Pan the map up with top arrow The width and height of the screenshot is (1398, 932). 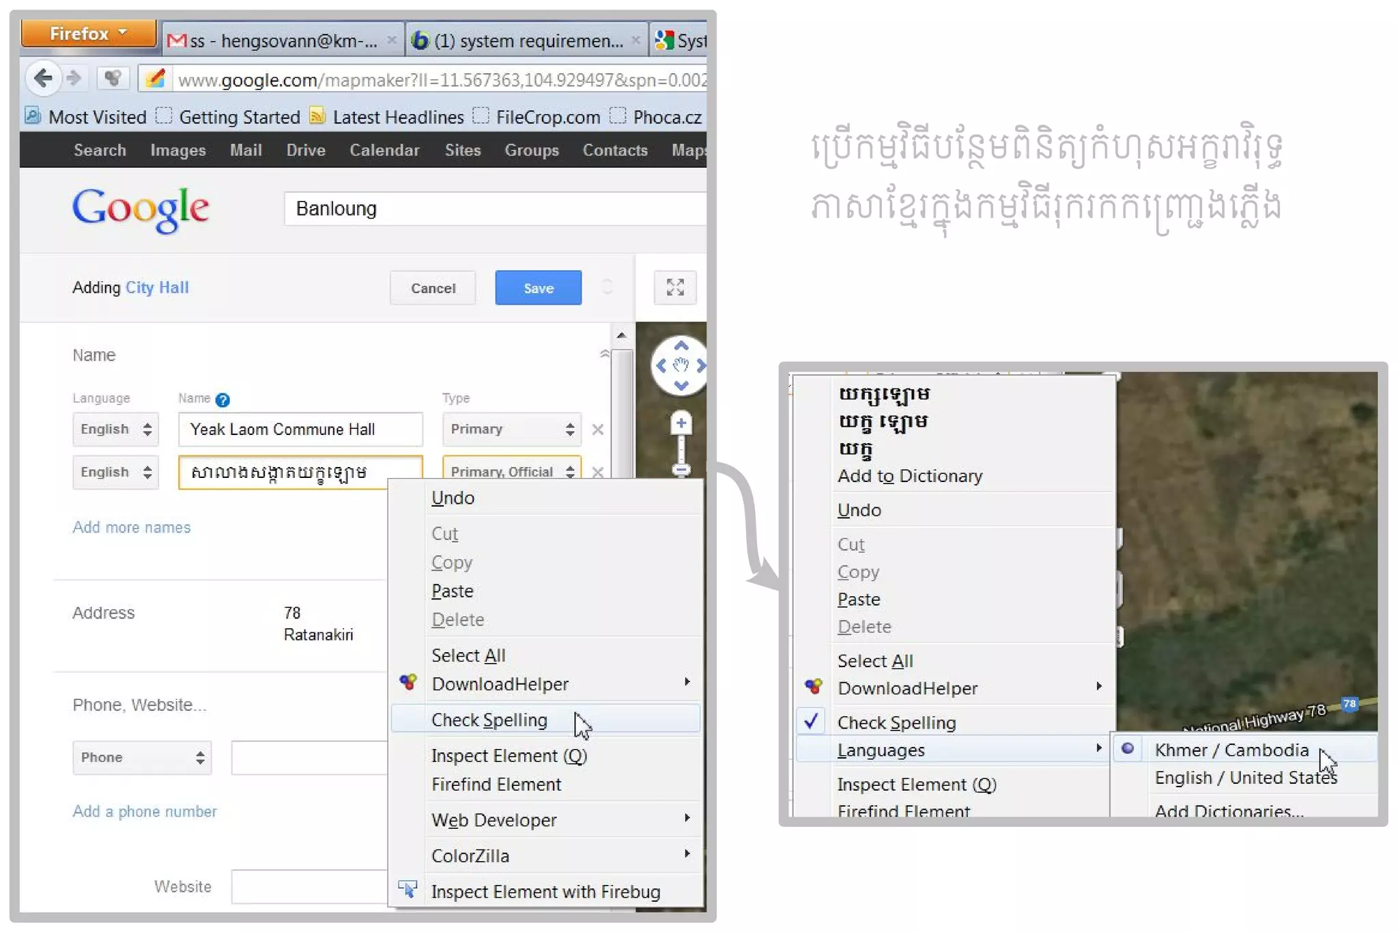pyautogui.click(x=681, y=345)
